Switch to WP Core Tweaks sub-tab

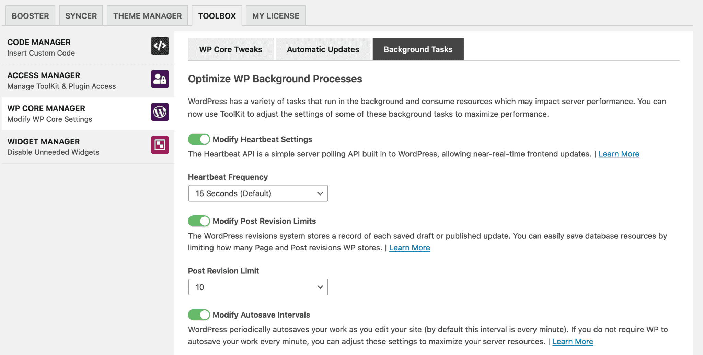tap(231, 49)
